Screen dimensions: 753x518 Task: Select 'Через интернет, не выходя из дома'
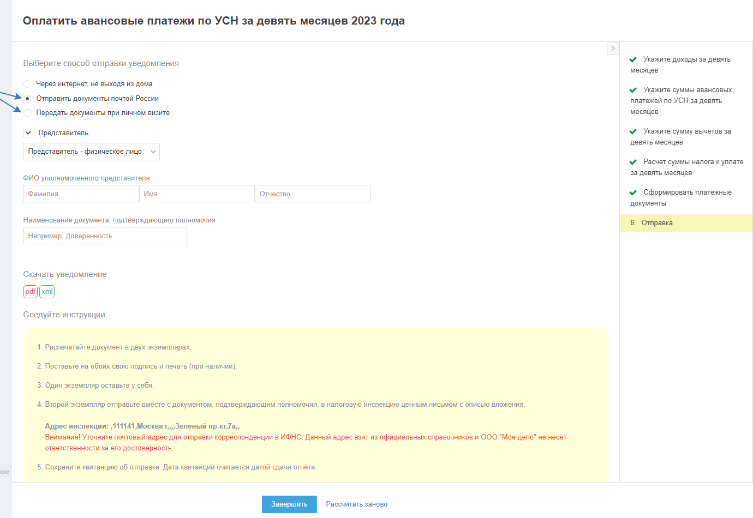coord(27,84)
